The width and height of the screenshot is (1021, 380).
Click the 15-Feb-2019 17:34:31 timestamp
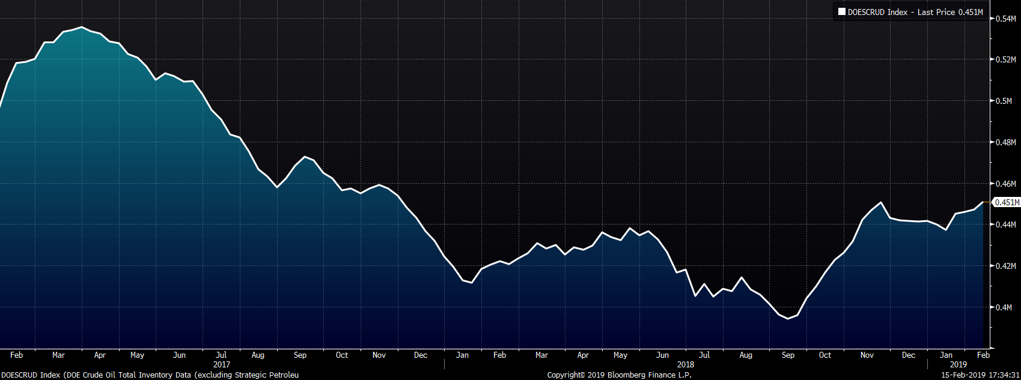[x=980, y=375]
